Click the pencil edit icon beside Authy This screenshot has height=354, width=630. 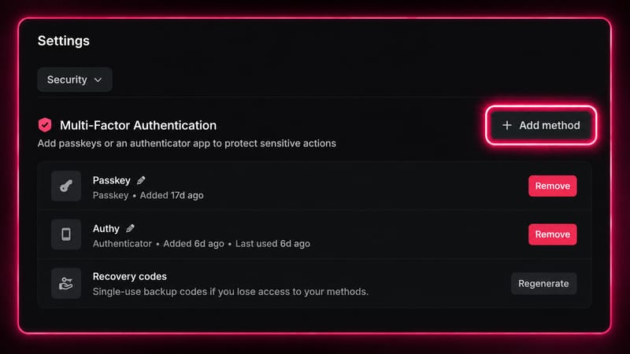click(x=130, y=228)
